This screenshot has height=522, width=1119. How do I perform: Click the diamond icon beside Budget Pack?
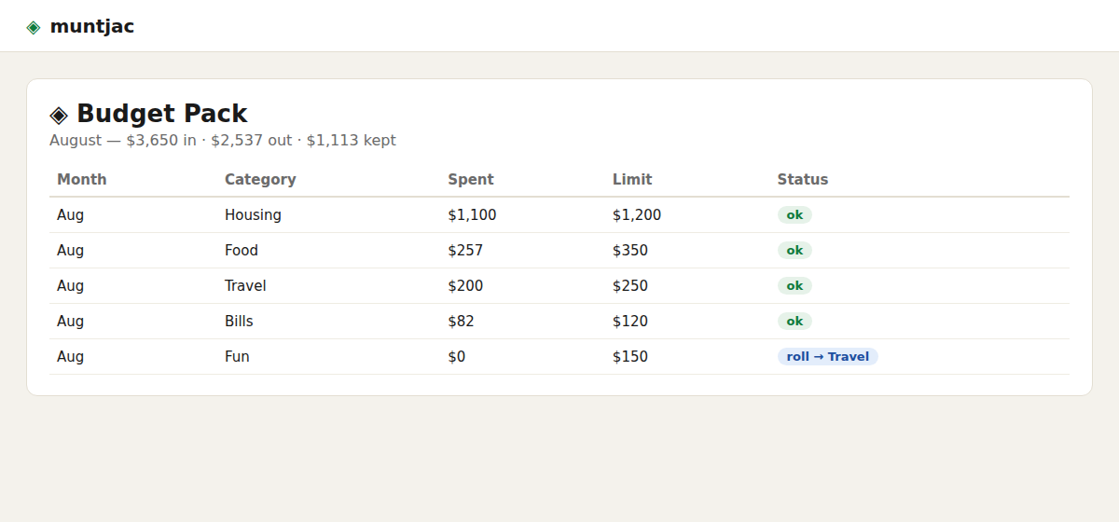(x=59, y=115)
